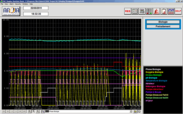Open the trend chart icon
183x114 pixels.
pos(171,11)
